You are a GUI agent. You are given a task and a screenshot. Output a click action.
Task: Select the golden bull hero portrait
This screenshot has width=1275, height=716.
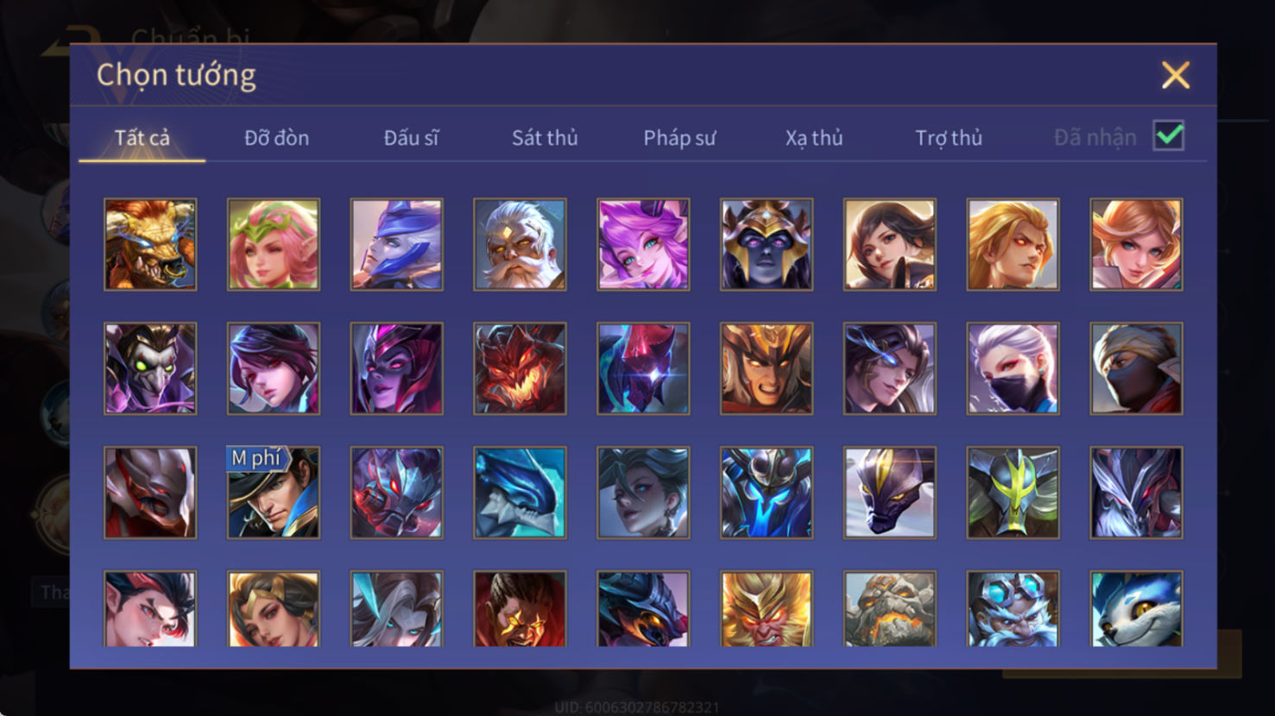pos(150,244)
